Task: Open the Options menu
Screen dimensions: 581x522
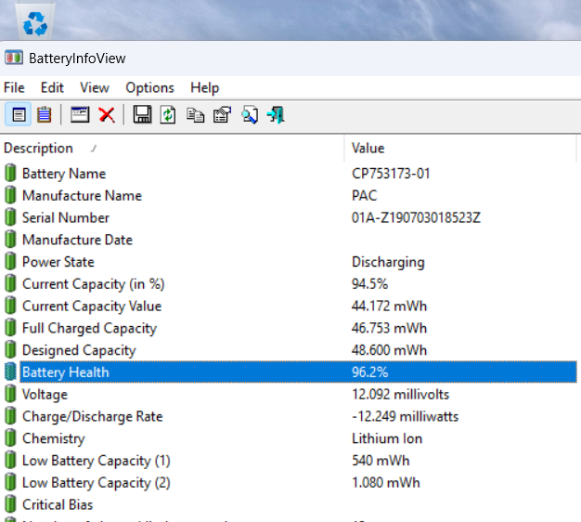Action: click(x=149, y=88)
